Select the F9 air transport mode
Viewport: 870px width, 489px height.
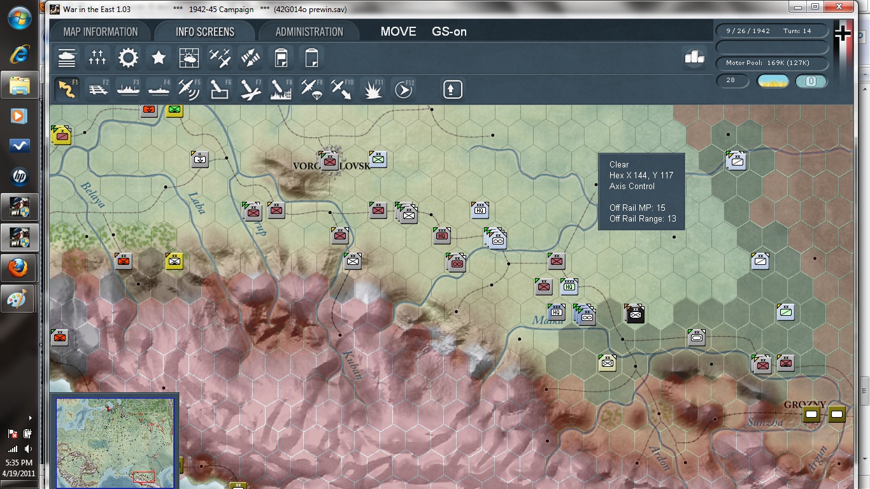[x=311, y=89]
